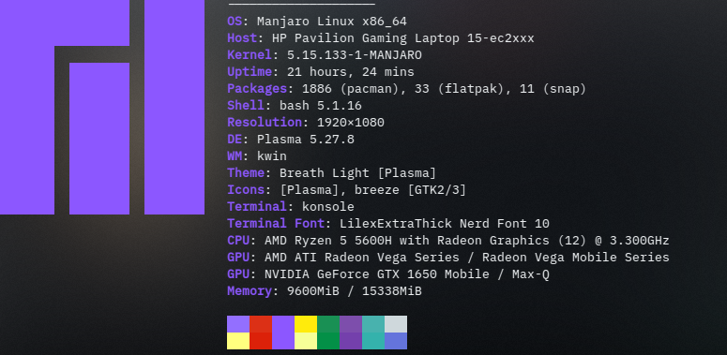
Task: Click the 'Packages' label
Action: 257,89
